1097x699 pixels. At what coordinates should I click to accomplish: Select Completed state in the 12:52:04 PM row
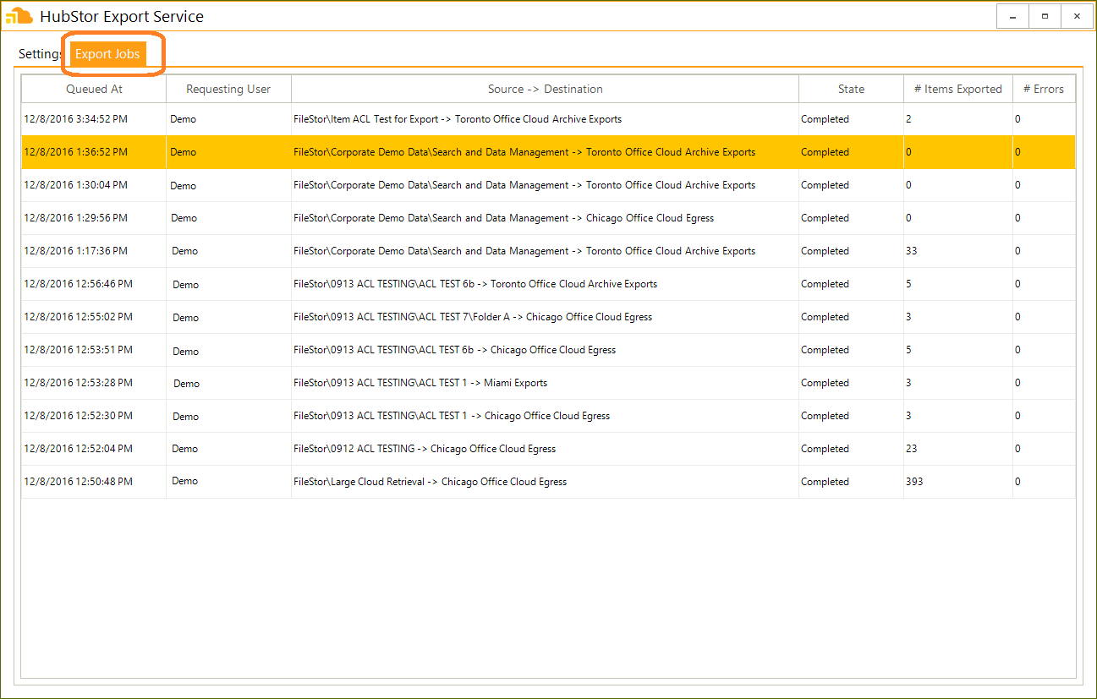(x=825, y=449)
